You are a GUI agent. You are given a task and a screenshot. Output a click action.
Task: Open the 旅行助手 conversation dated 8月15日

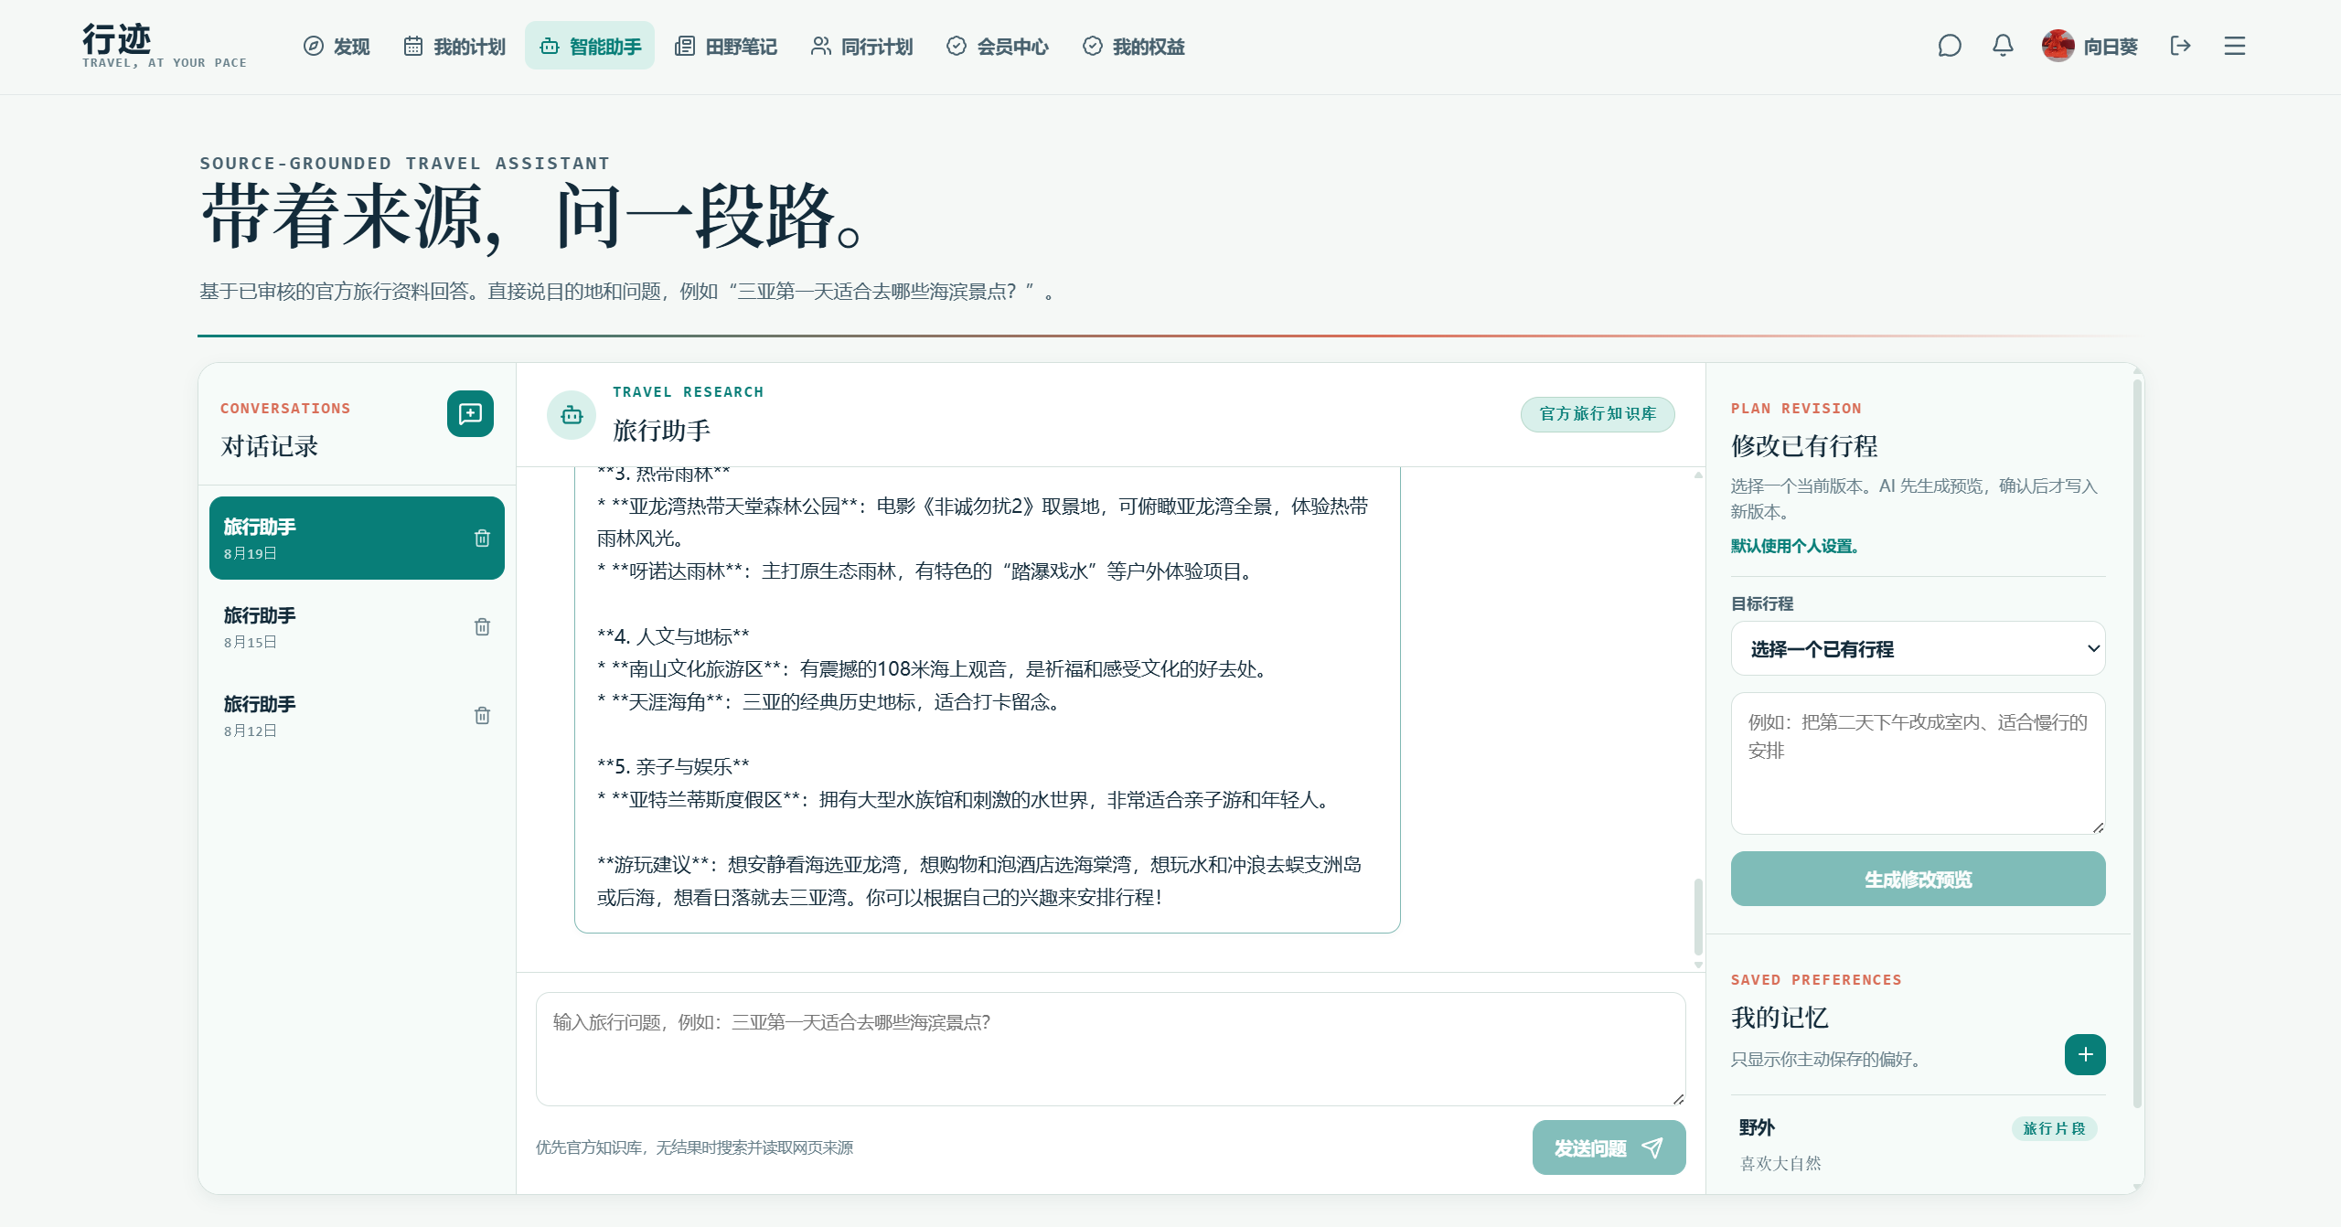(x=357, y=627)
